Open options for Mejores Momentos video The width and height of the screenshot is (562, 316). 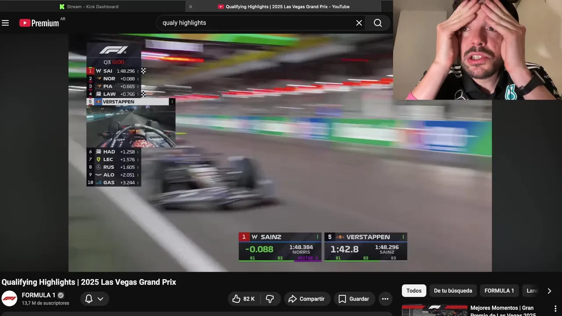(555, 309)
